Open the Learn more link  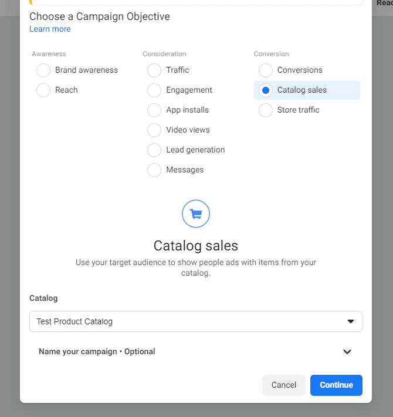[50, 29]
